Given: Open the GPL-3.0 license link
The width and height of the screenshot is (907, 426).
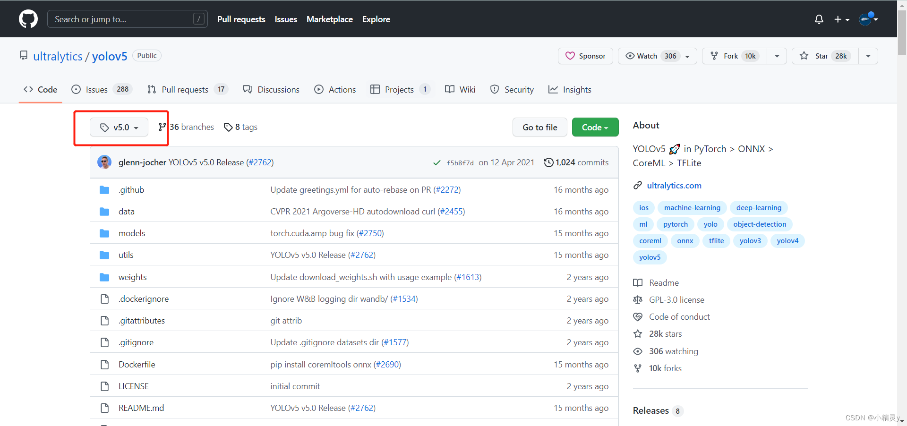Looking at the screenshot, I should [x=669, y=300].
